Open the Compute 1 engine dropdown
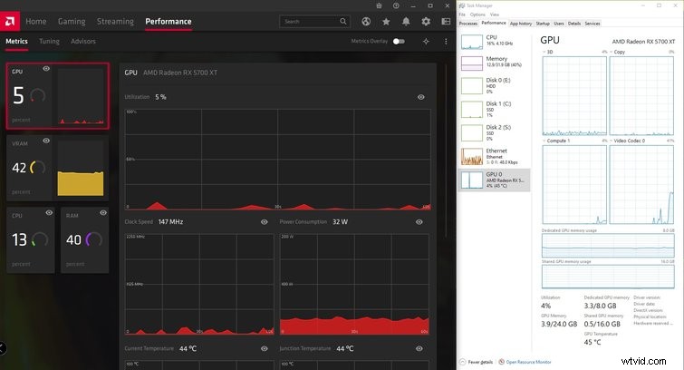 (x=544, y=141)
